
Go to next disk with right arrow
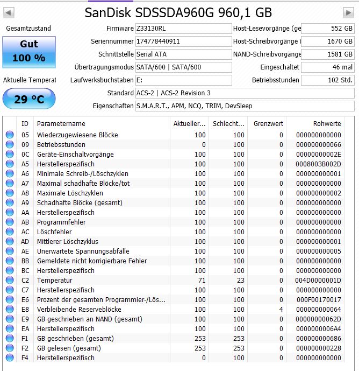(348, 12)
